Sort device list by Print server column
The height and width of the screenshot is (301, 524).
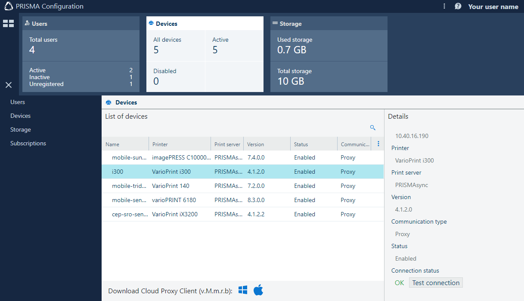(227, 144)
